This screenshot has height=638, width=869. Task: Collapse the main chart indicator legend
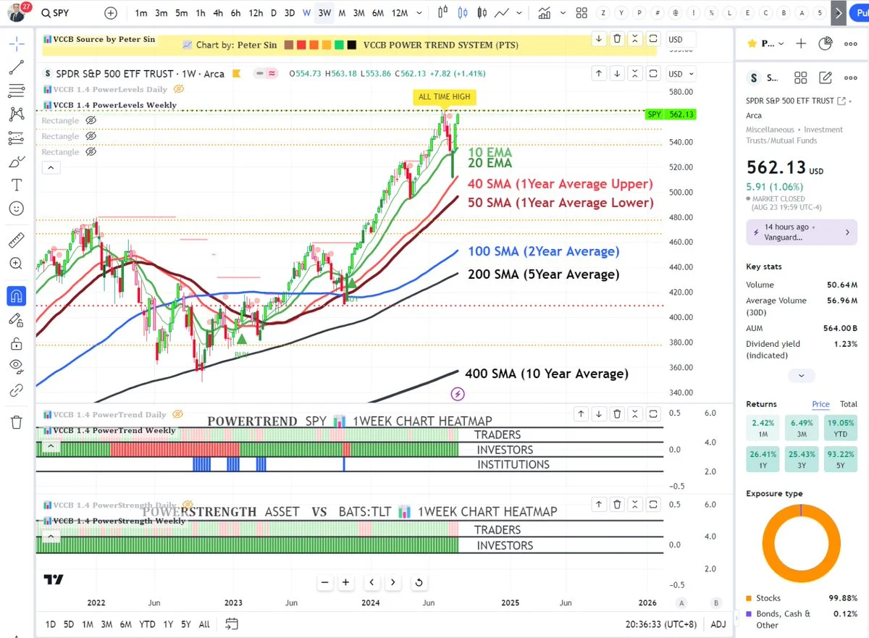[x=51, y=168]
